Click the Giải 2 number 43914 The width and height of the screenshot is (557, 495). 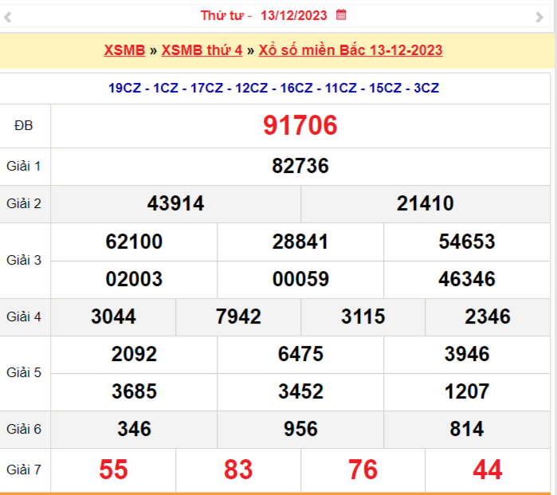tap(175, 203)
